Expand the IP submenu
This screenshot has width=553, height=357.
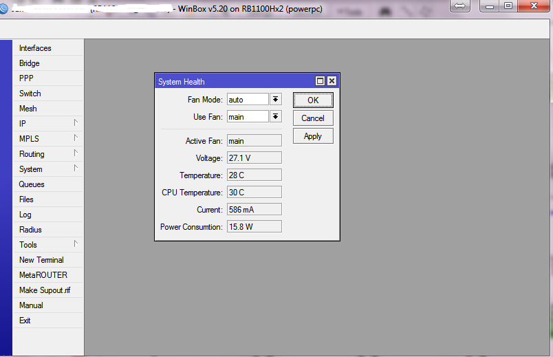click(x=48, y=124)
